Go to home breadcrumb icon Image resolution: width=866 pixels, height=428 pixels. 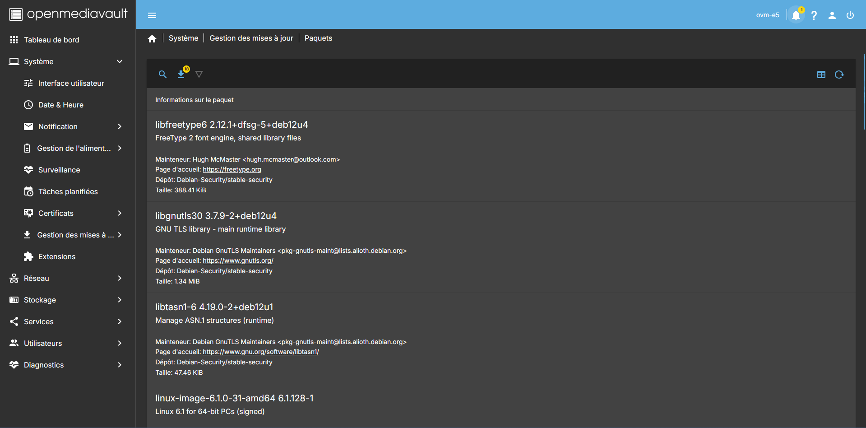pyautogui.click(x=152, y=39)
